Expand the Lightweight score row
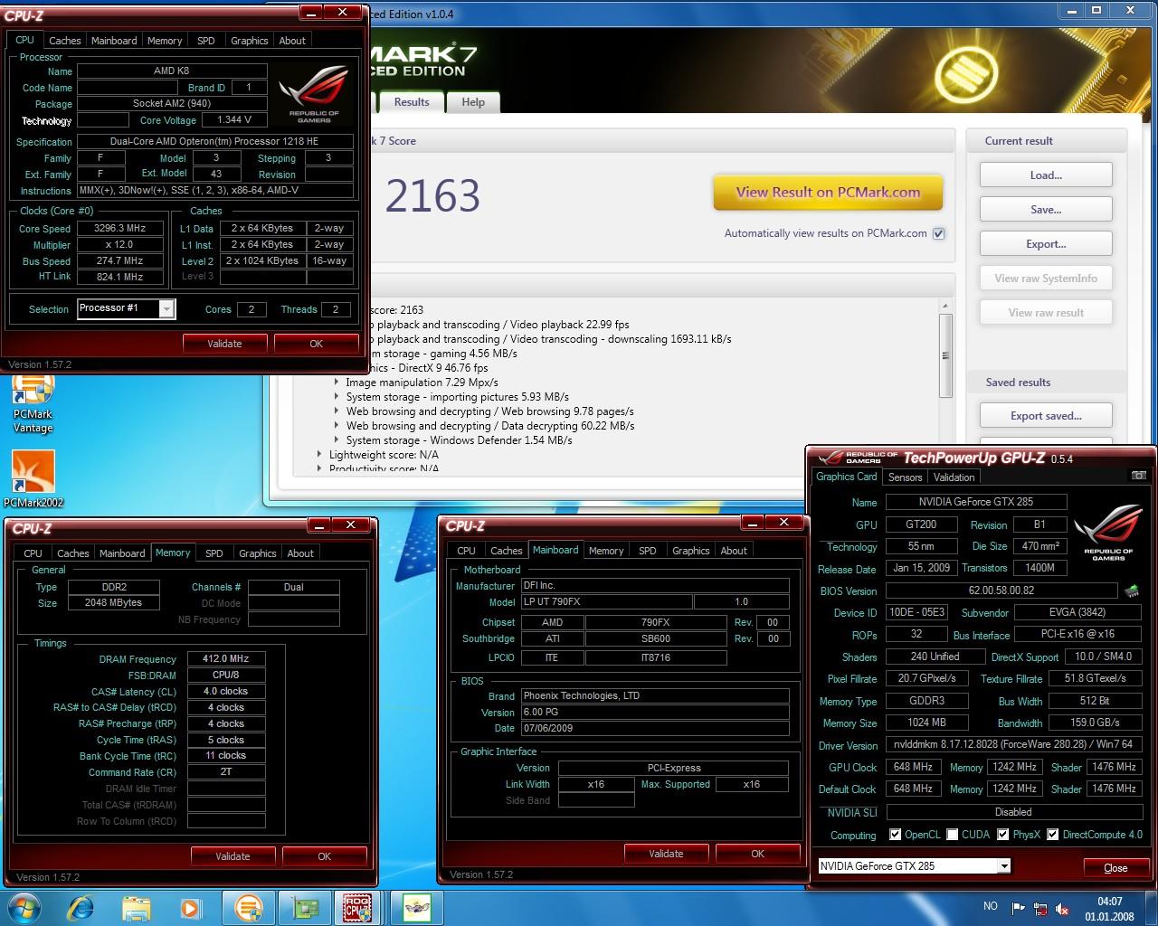This screenshot has width=1158, height=926. 319,455
